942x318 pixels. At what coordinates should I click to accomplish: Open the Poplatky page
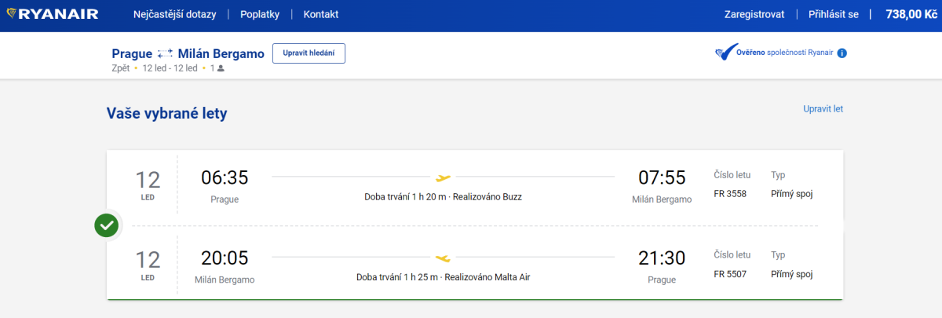point(259,14)
